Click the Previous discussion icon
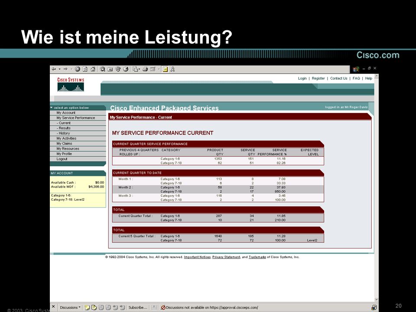The width and height of the screenshot is (416, 312). (115, 308)
